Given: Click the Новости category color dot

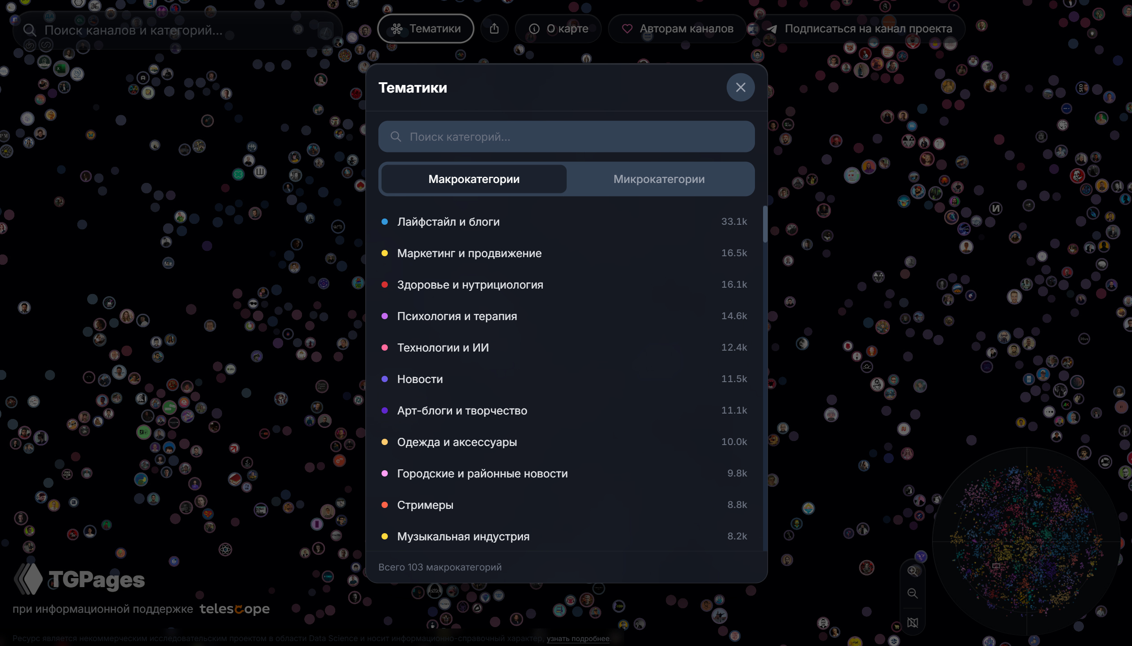Looking at the screenshot, I should point(385,379).
